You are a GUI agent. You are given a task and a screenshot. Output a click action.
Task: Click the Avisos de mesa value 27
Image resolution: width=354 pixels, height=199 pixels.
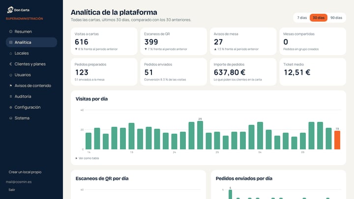point(218,42)
